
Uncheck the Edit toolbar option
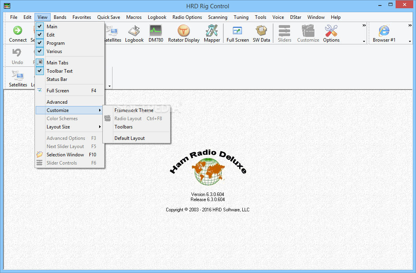click(x=40, y=35)
